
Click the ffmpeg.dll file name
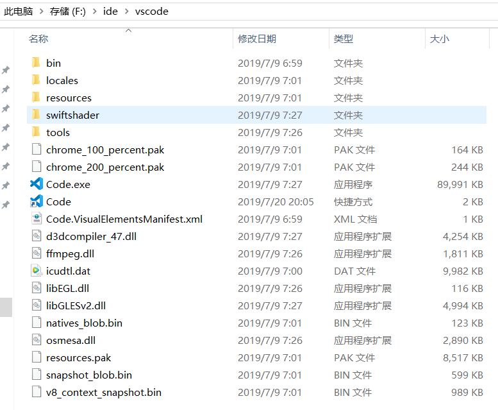click(x=71, y=253)
